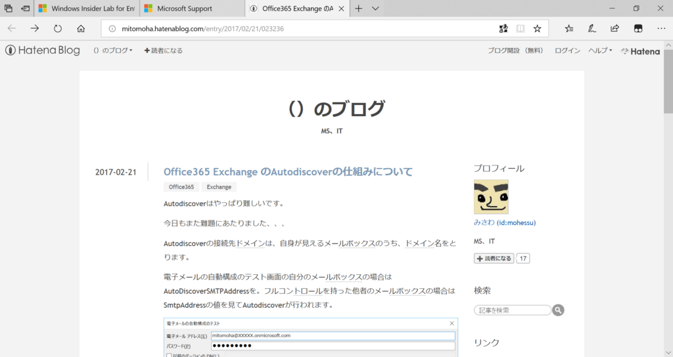Click the blog title （）のブログ

336,108
